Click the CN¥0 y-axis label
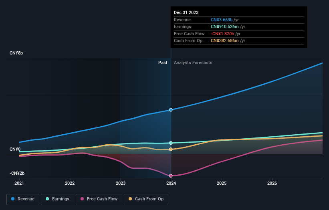The height and width of the screenshot is (210, 329). 15,149
